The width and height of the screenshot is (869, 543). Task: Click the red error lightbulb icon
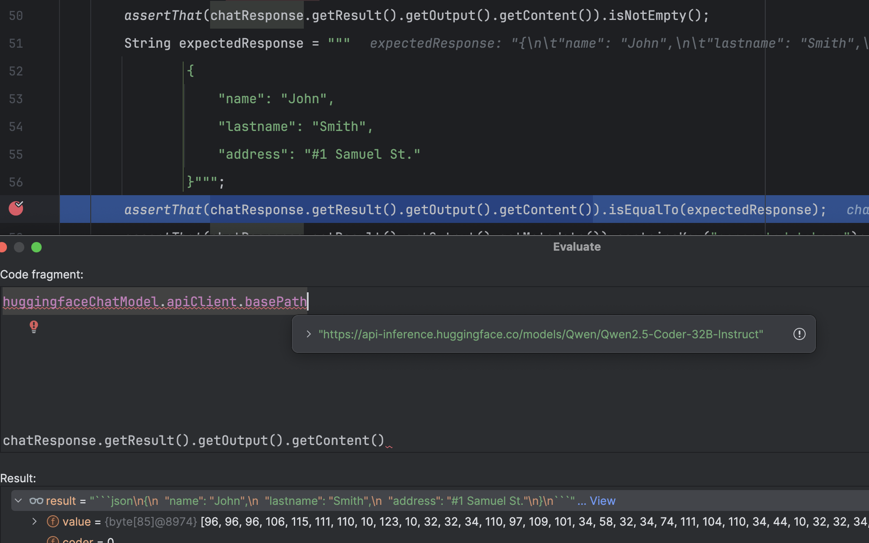tap(34, 326)
